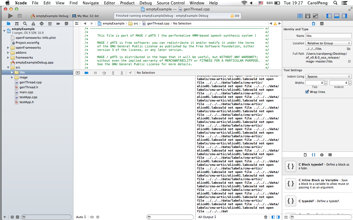Open the Indent Using Spaces dropdown

click(328, 76)
